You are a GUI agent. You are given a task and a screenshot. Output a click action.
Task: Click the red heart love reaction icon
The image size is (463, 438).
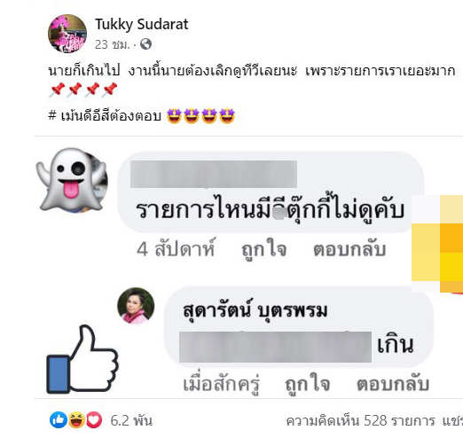click(x=94, y=420)
